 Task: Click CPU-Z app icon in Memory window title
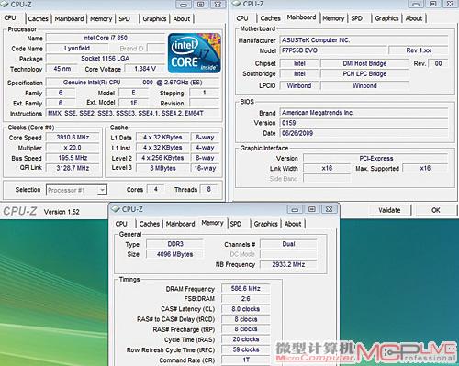116,209
